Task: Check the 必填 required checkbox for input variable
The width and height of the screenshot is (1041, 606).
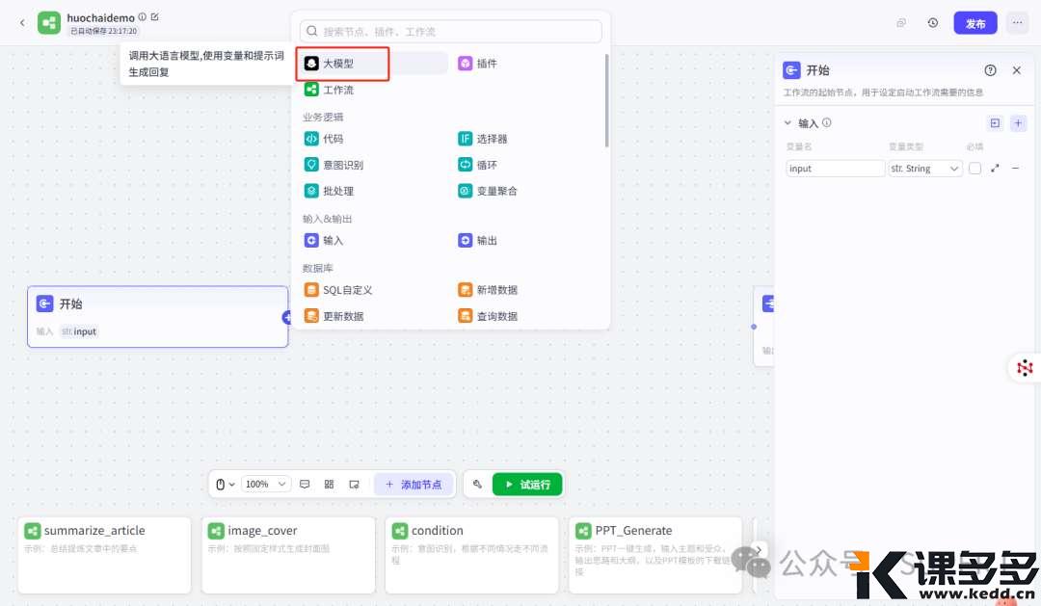Action: click(974, 168)
